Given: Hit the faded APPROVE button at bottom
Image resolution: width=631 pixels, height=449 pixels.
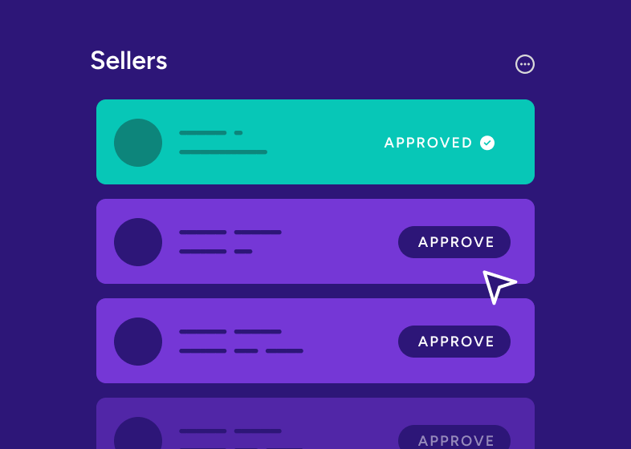Looking at the screenshot, I should (454, 439).
